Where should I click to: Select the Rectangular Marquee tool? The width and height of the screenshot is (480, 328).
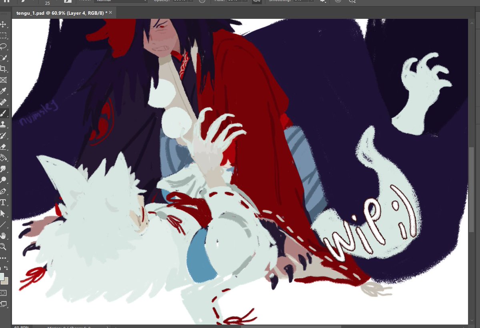coord(4,36)
